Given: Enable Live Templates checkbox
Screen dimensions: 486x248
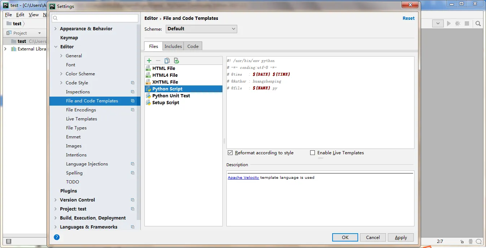Looking at the screenshot, I should pyautogui.click(x=313, y=153).
